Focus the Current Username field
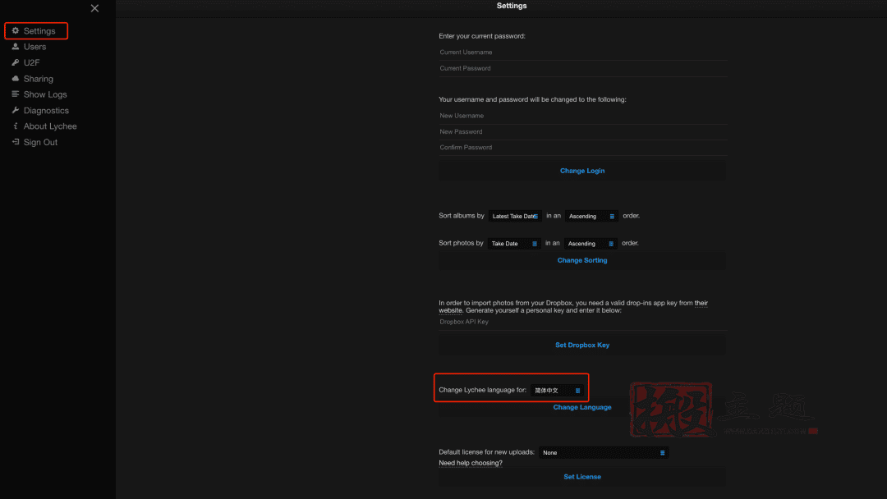 582,52
